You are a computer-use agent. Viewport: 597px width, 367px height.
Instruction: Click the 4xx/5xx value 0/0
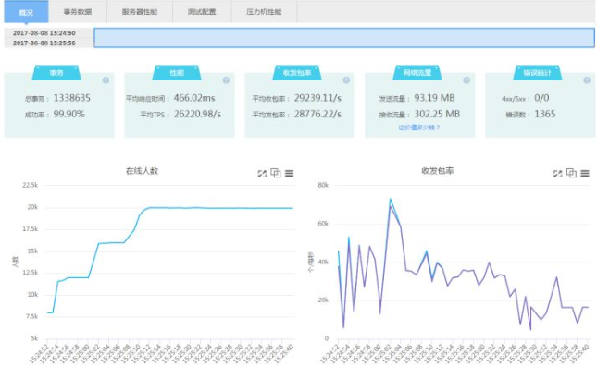coord(541,98)
